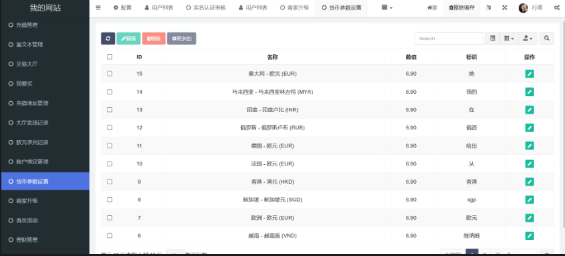
Task: Sort by the ID column header
Action: coord(139,57)
